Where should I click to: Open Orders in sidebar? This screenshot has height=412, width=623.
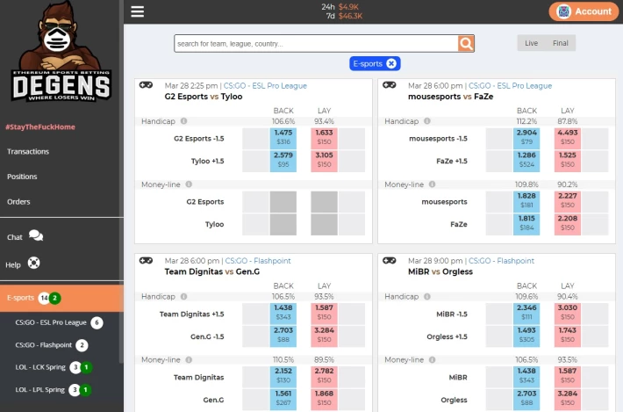coord(18,202)
